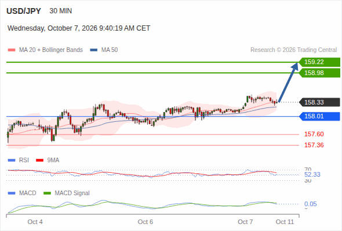Click the 159.22 green resistance price tag
The width and height of the screenshot is (342, 231).
(319, 62)
